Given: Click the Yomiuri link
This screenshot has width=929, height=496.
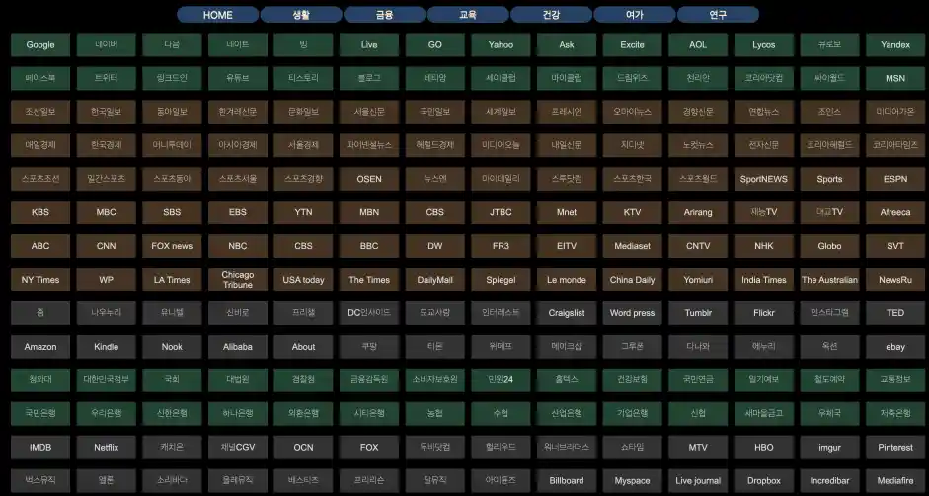Looking at the screenshot, I should [x=698, y=280].
